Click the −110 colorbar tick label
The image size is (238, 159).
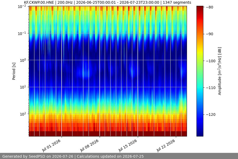[210, 88]
